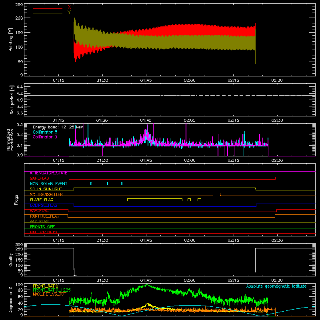Select the MAX_DET_VS_TOT legend entry
Viewport: 320px width, 320px height.
point(49,294)
